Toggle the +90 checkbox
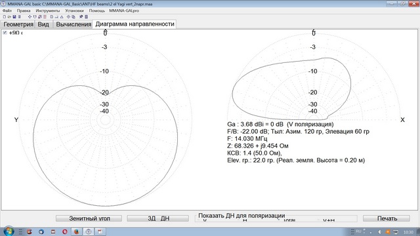 pos(5,33)
